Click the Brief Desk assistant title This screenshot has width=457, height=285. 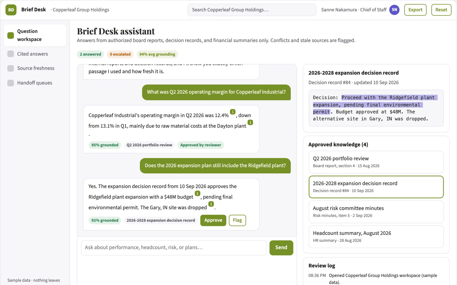[116, 31]
